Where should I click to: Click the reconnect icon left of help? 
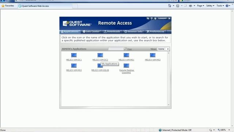point(148,18)
